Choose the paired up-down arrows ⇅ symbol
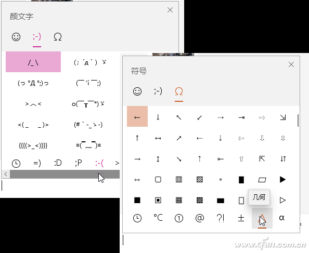 coord(283,159)
